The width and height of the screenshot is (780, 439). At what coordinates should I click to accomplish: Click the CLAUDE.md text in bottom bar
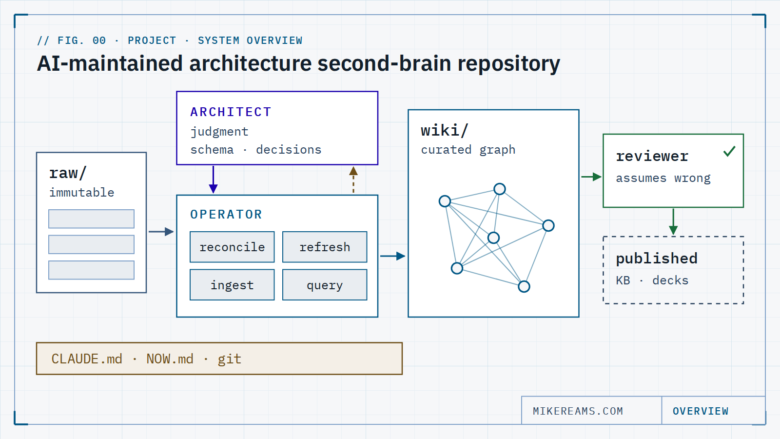tap(87, 359)
